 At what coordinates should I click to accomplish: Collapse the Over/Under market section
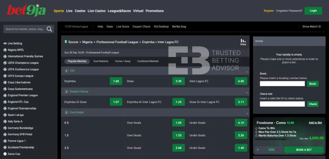(247, 114)
